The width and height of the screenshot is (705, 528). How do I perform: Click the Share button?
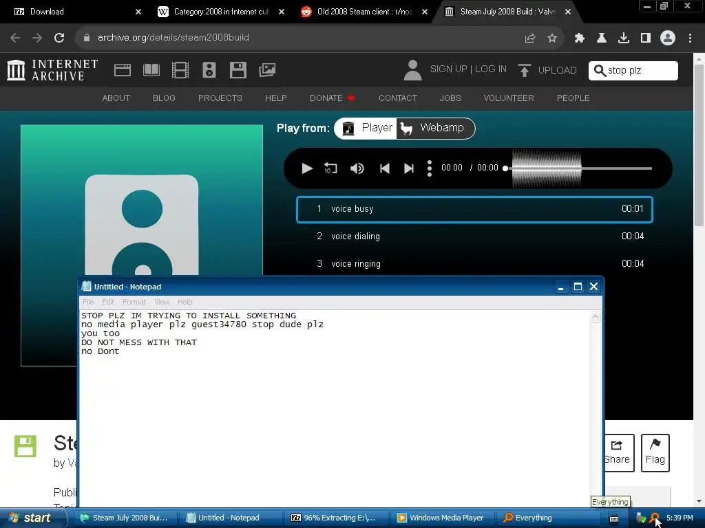(619, 452)
